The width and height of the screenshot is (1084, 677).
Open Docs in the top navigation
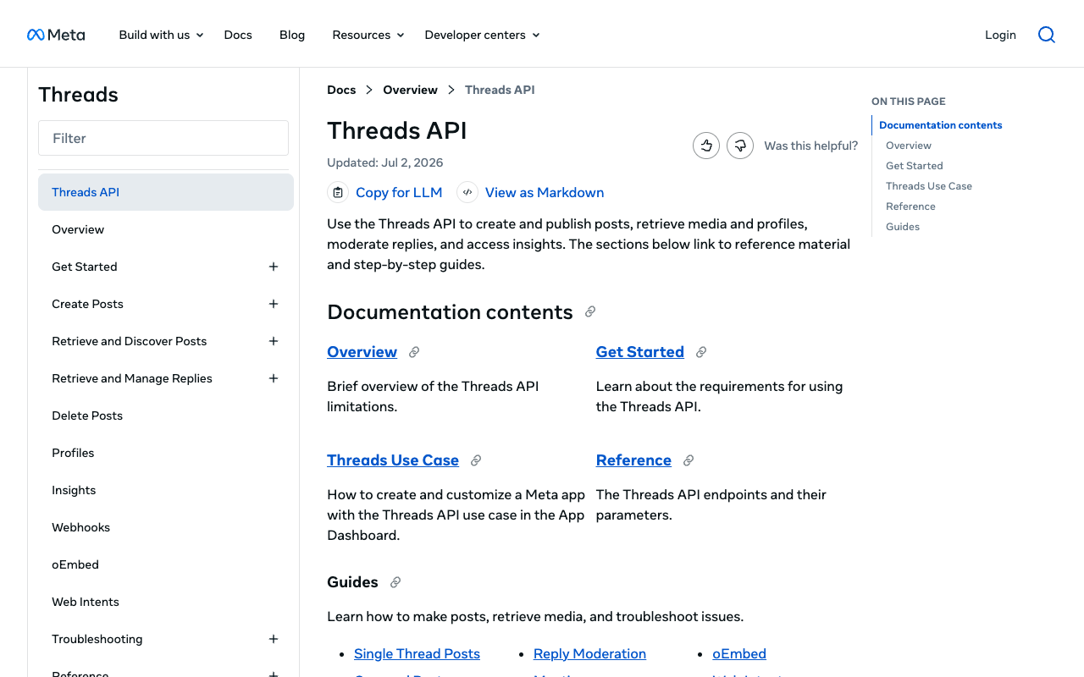[238, 35]
